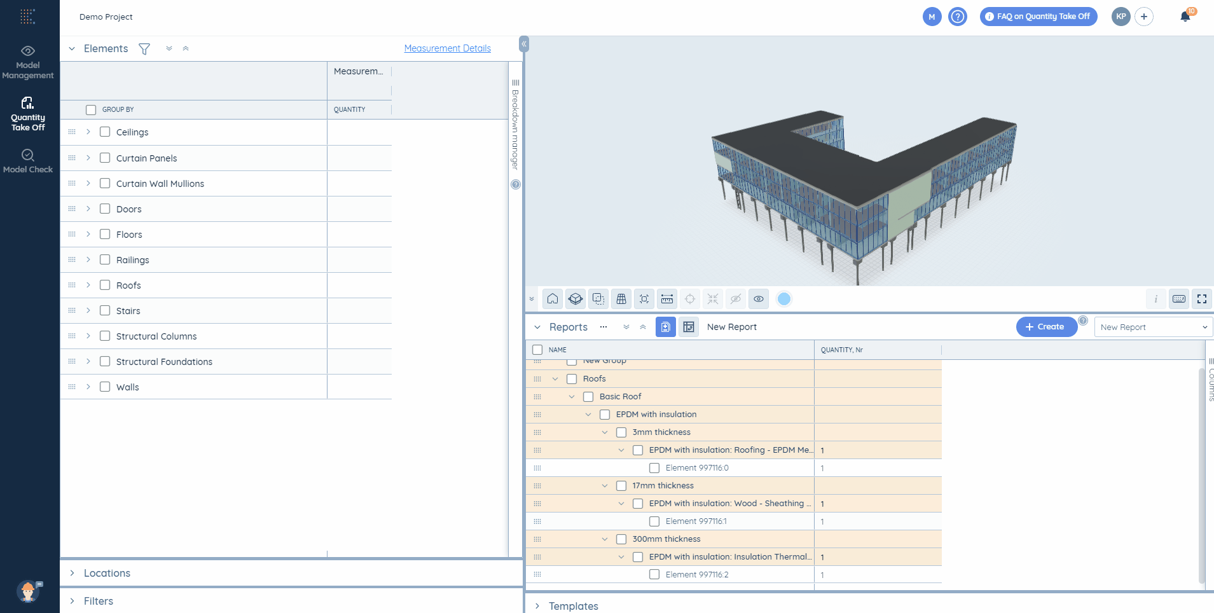Collapse all rows in Reports panel

[x=643, y=327]
